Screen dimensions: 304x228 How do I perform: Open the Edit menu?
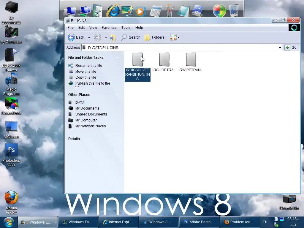pos(81,28)
